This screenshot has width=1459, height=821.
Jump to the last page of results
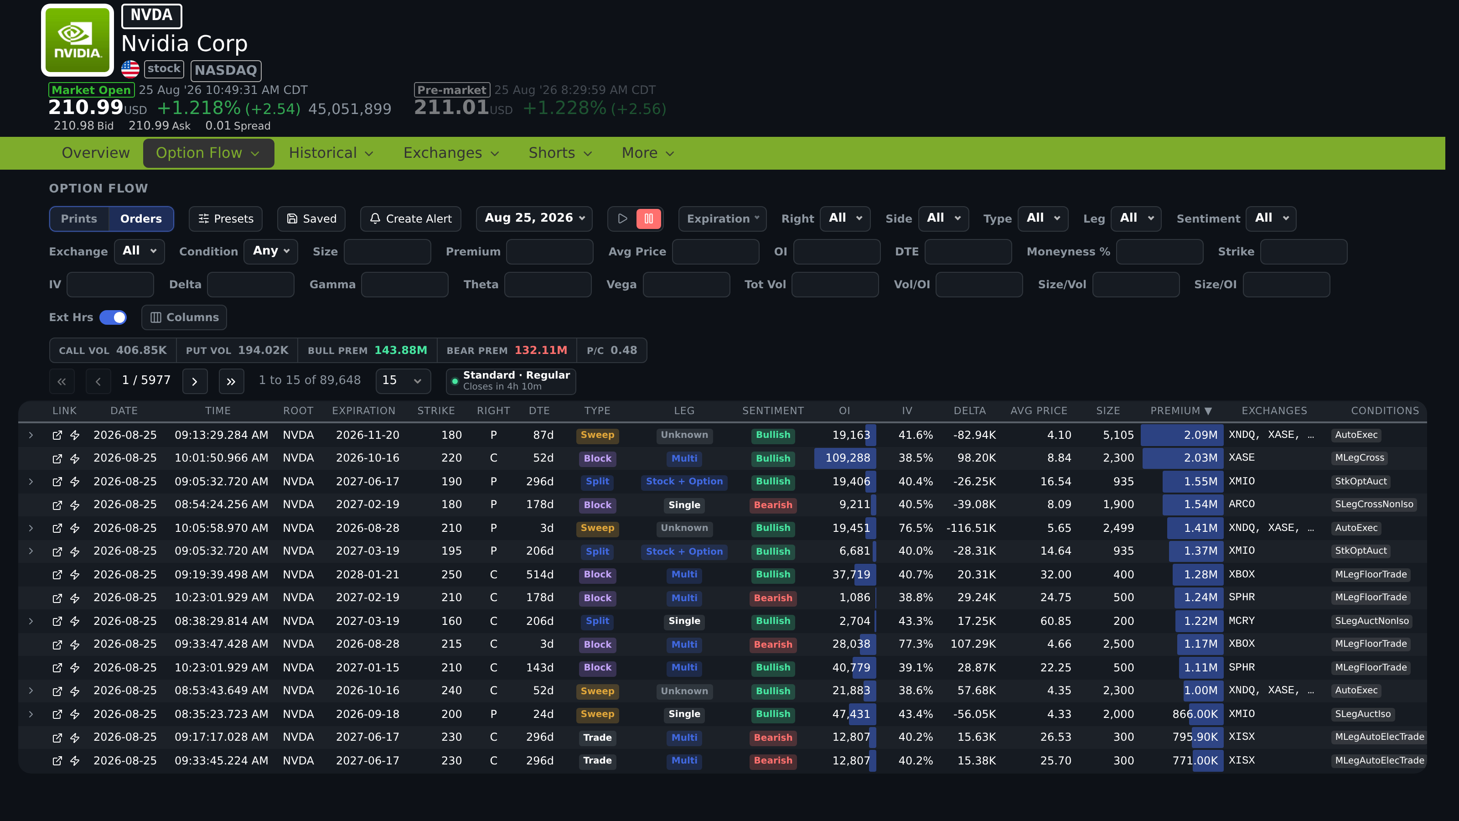231,381
